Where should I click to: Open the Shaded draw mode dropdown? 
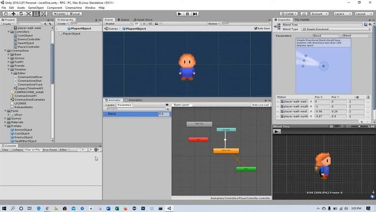tap(118, 24)
